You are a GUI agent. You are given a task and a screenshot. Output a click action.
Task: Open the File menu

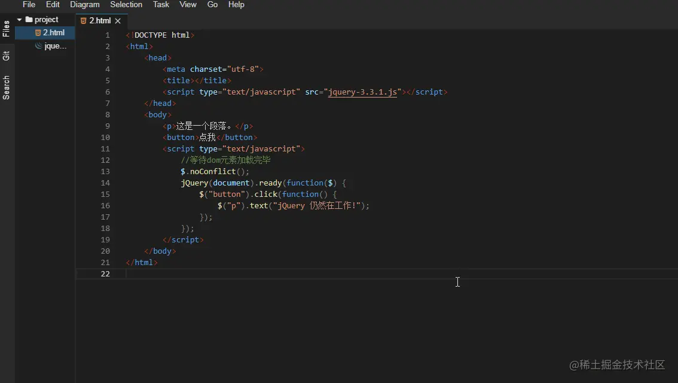[x=29, y=4]
